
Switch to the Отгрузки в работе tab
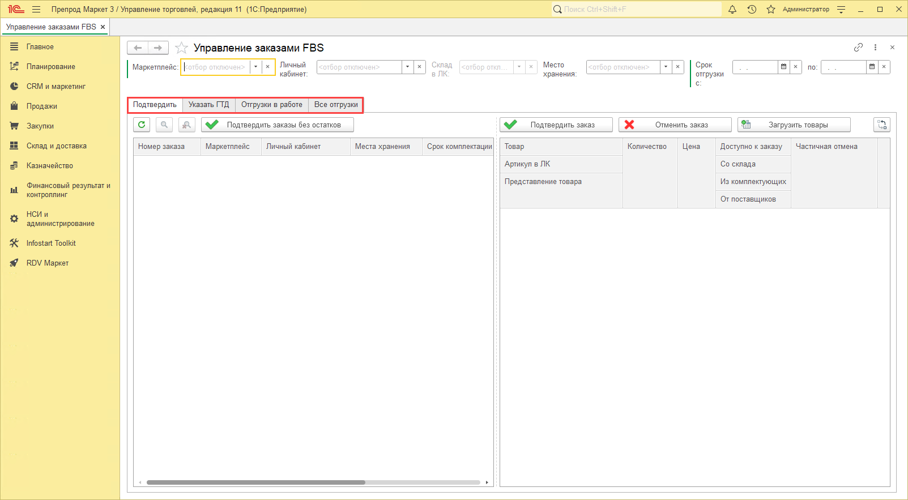[272, 105]
